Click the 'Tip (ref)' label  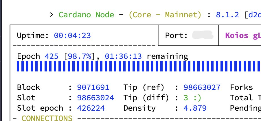[x=144, y=88]
